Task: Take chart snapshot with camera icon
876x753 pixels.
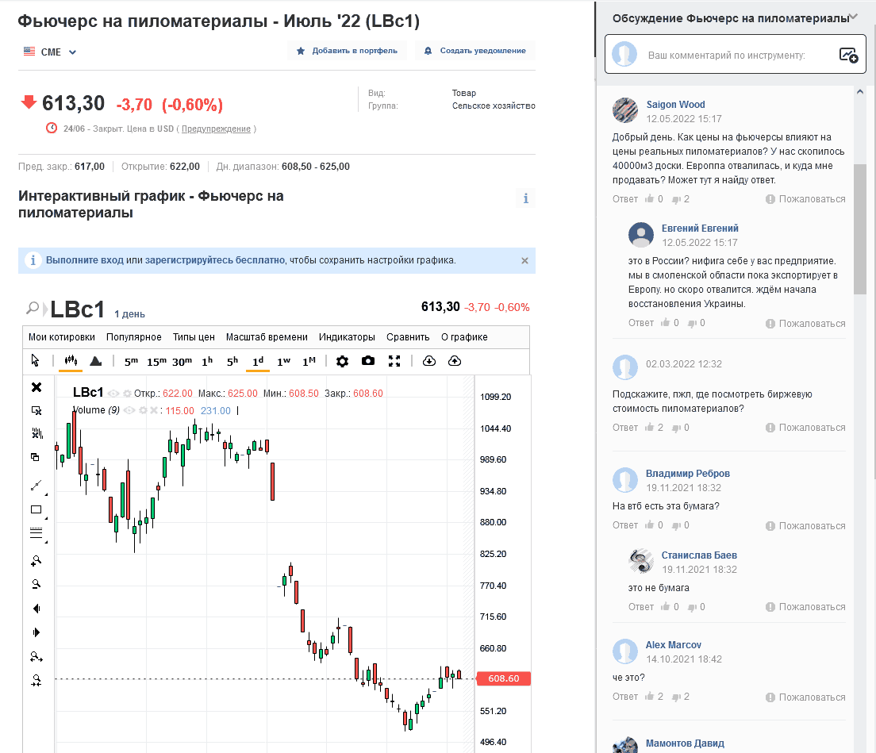Action: [x=368, y=361]
